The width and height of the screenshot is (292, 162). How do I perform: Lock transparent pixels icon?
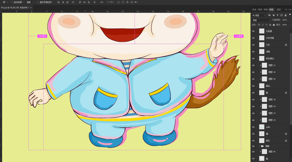[259, 25]
